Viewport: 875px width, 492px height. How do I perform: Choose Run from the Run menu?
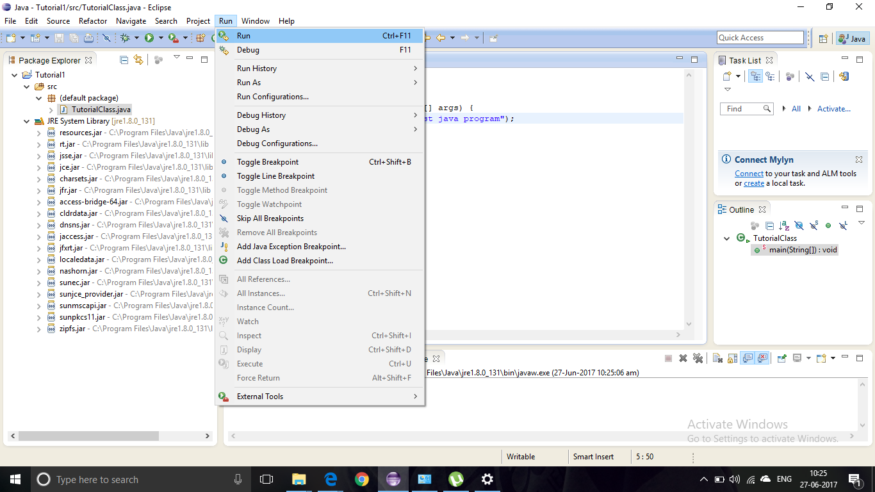pyautogui.click(x=319, y=36)
